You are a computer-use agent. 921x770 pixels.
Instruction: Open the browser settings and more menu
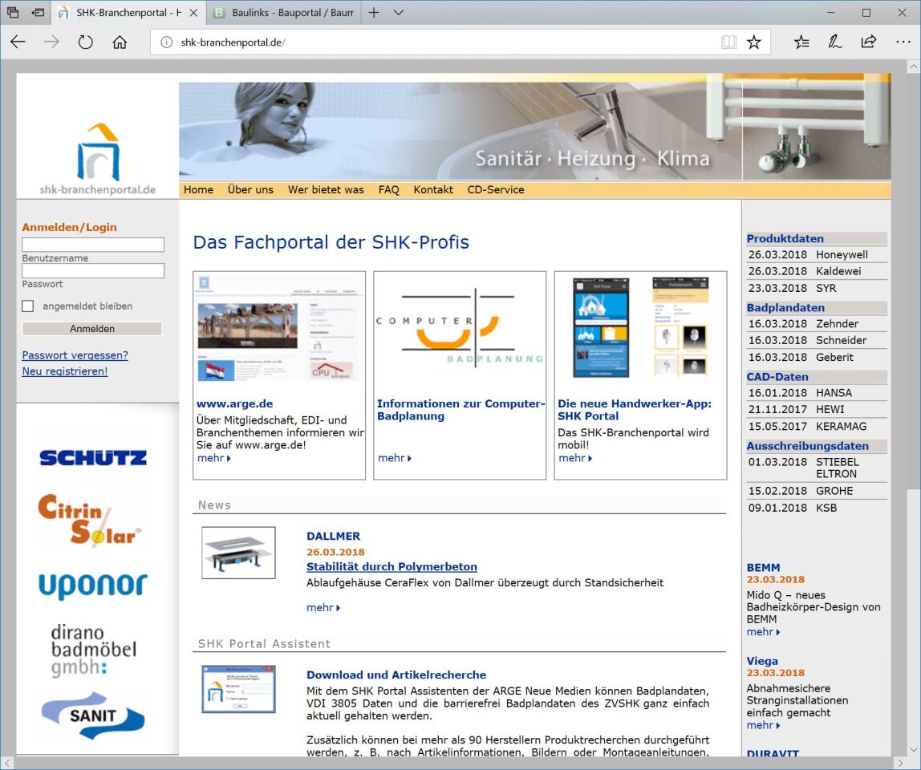tap(903, 43)
